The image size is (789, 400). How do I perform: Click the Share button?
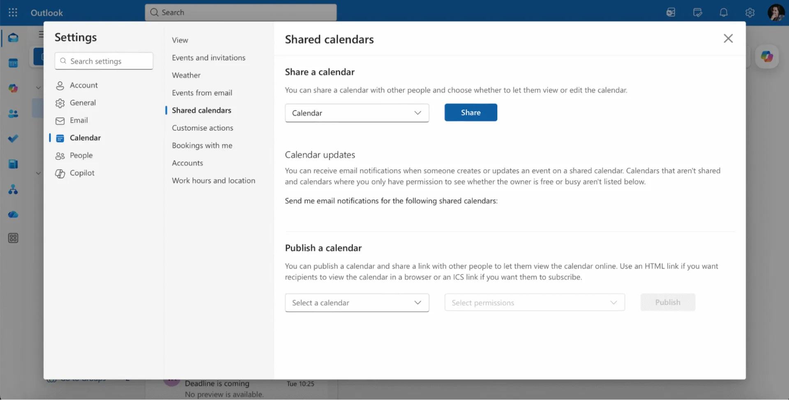click(470, 112)
